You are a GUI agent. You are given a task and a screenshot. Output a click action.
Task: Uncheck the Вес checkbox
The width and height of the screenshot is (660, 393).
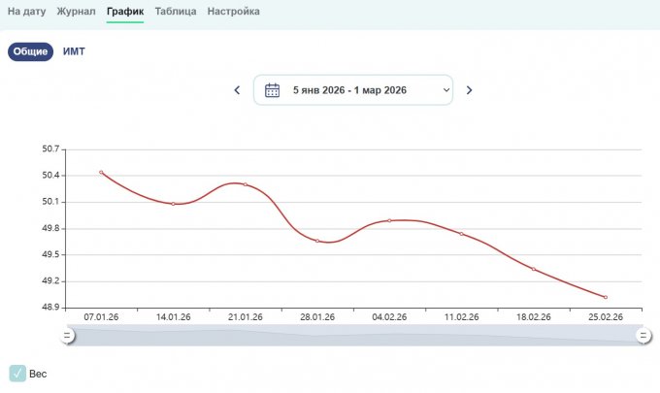17,374
